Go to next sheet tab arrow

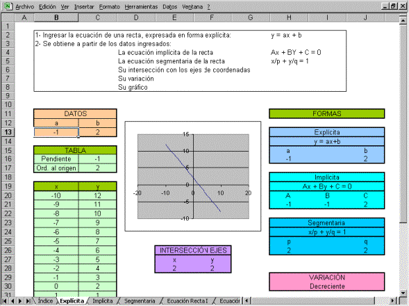click(20, 300)
